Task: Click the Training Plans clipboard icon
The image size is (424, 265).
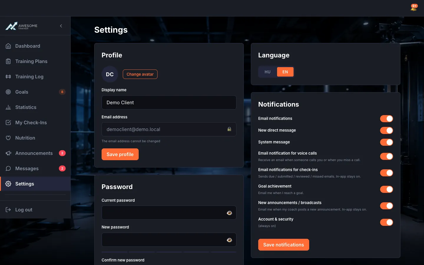Action: pyautogui.click(x=8, y=61)
